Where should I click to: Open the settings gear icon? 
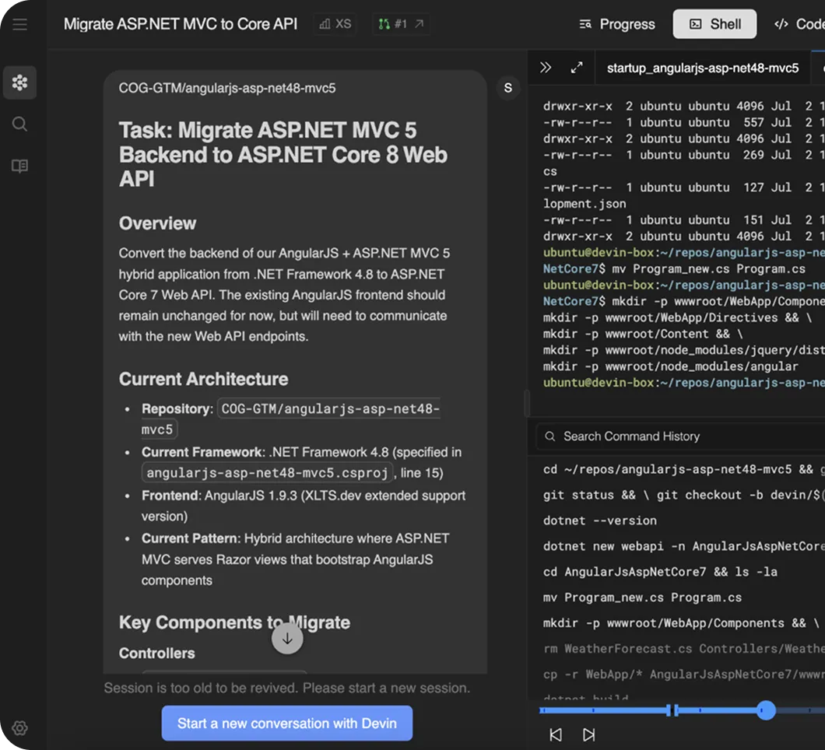click(20, 728)
